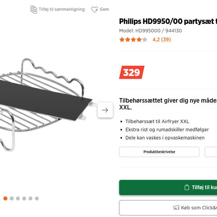
Task: Click Tilføj til kurv green button
Action: coord(168,188)
